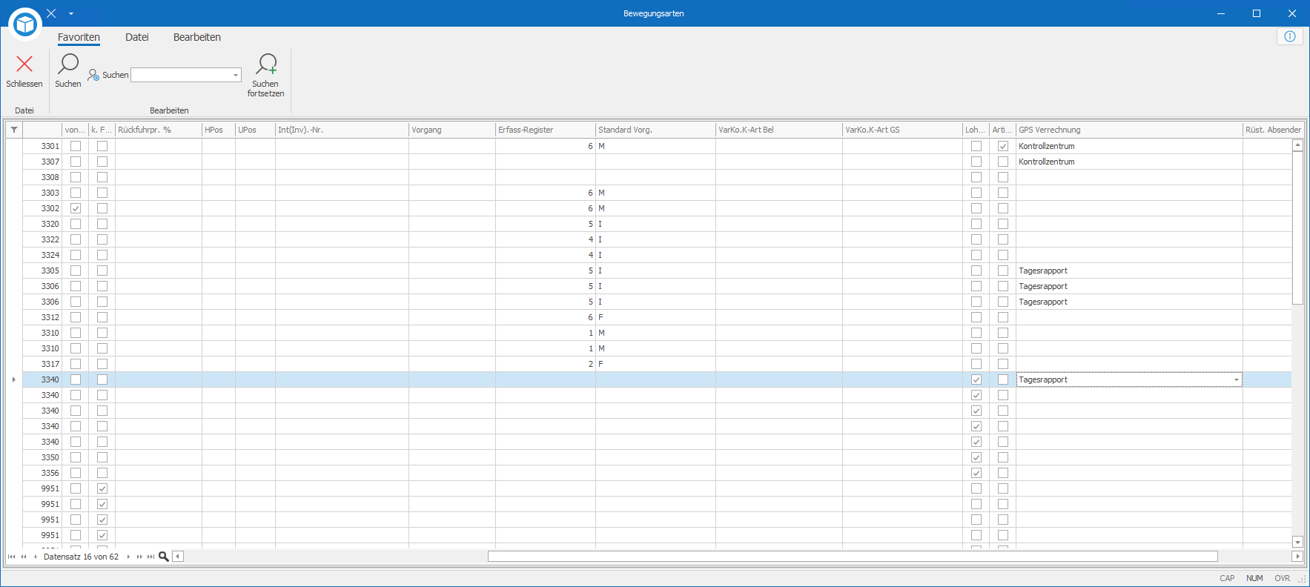Click the Rückfuhrpr. % column header
Screen dimensions: 1310x587
point(159,130)
